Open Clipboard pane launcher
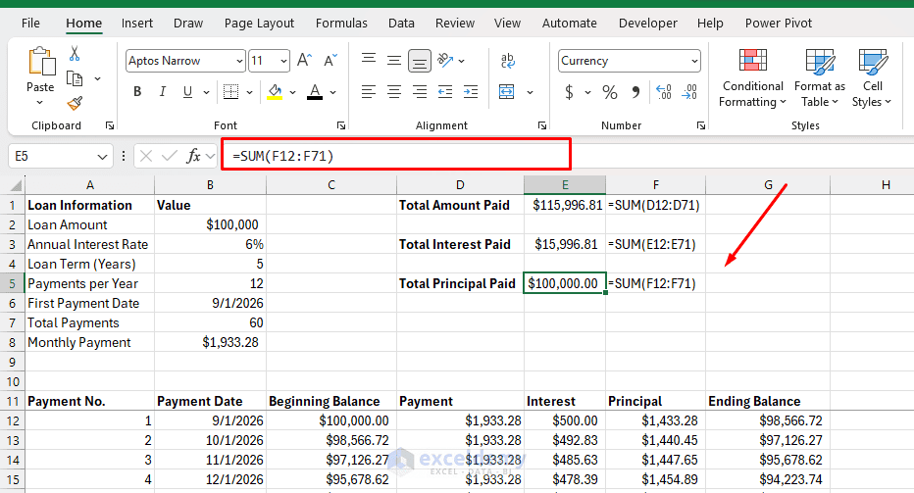The height and width of the screenshot is (493, 914). click(109, 125)
